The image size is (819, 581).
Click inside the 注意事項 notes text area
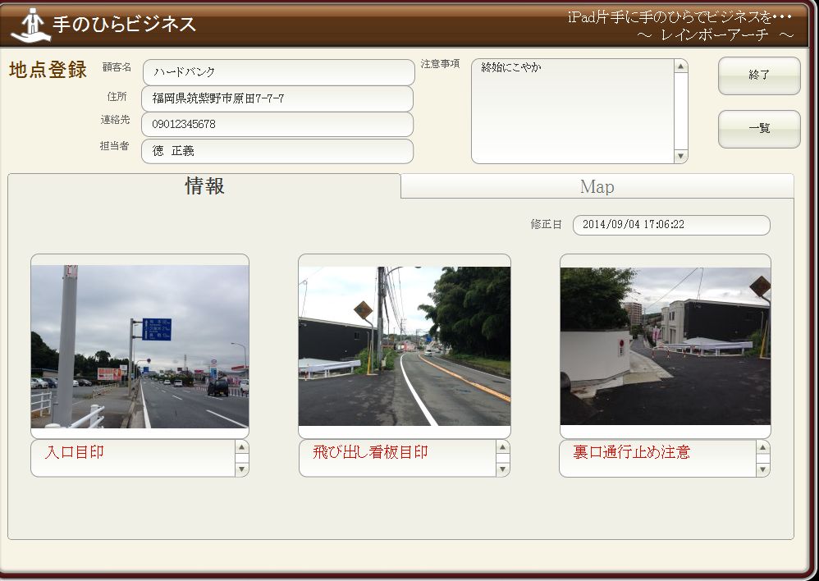point(573,111)
